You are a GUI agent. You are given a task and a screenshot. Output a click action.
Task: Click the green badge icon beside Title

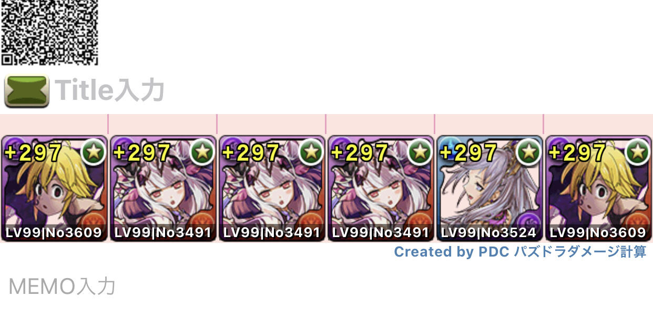point(26,91)
